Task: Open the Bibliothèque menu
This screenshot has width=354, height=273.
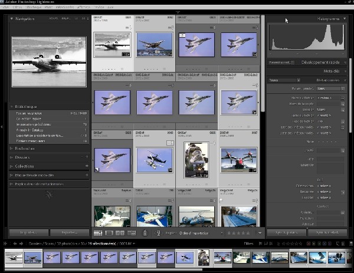Action: [x=34, y=7]
